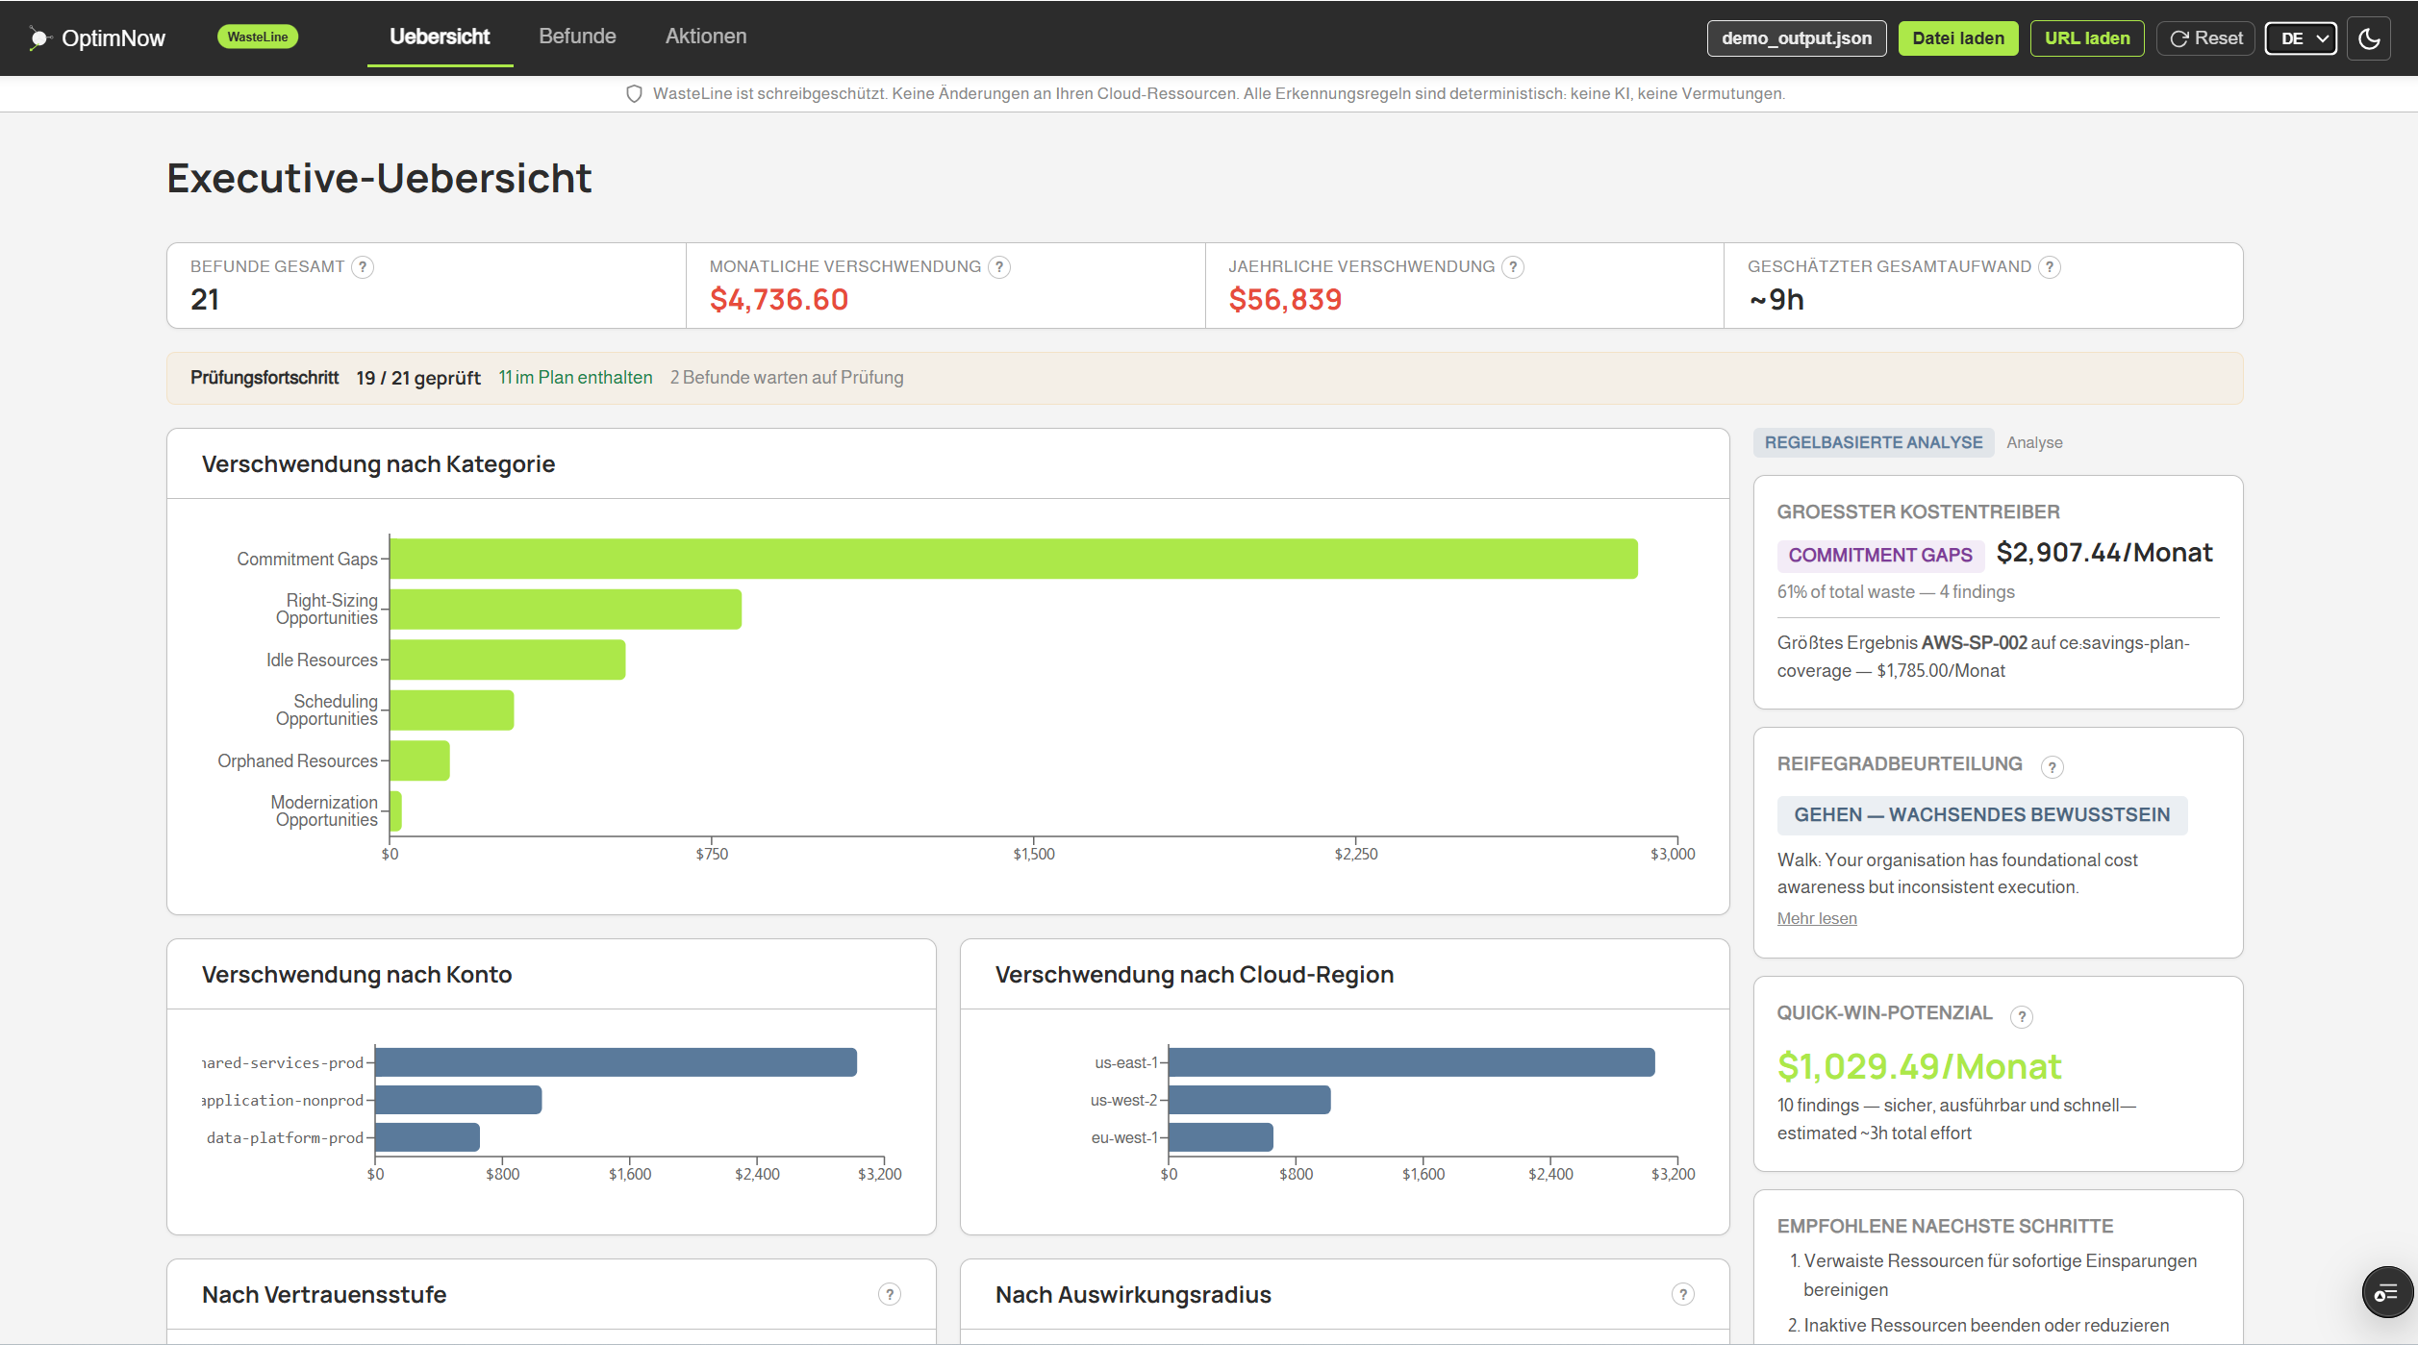Click help icon beside Jaehrliche Verschwendung
Screen dimensions: 2418x1345
pos(1513,267)
